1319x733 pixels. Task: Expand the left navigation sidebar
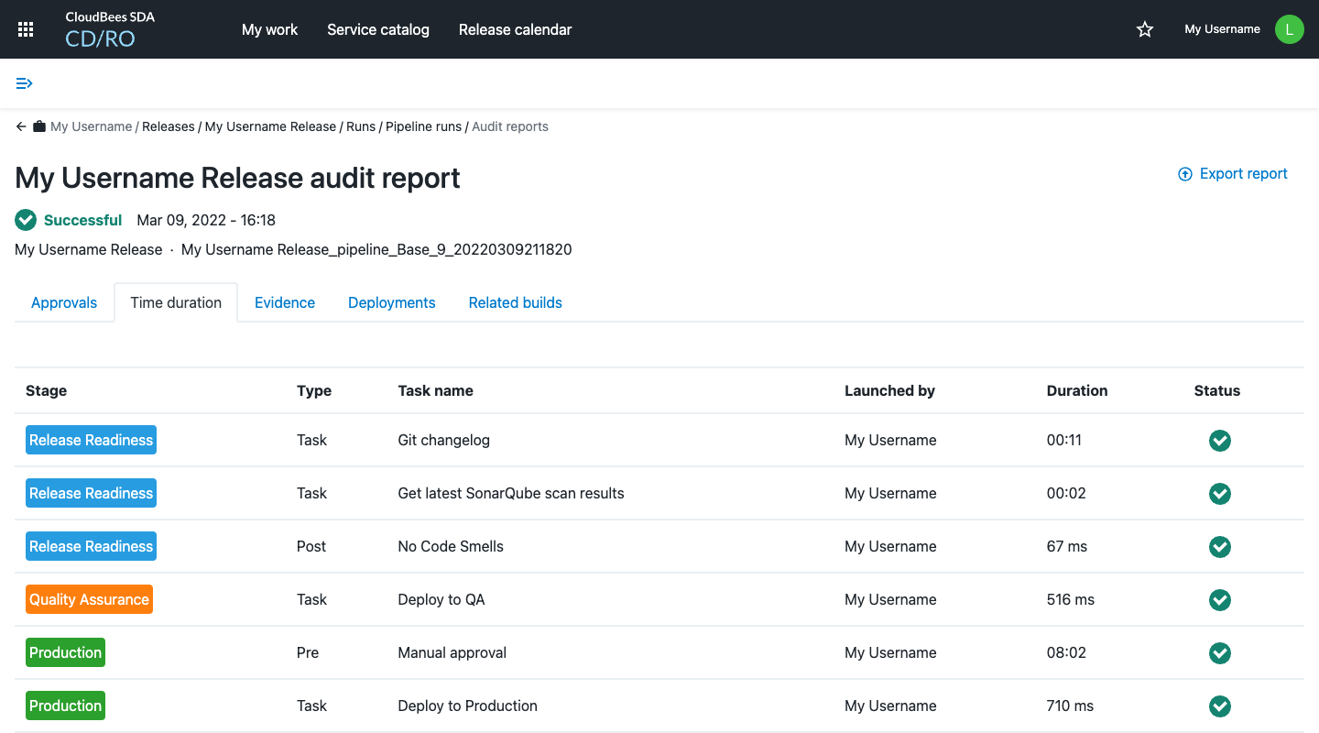coord(24,82)
